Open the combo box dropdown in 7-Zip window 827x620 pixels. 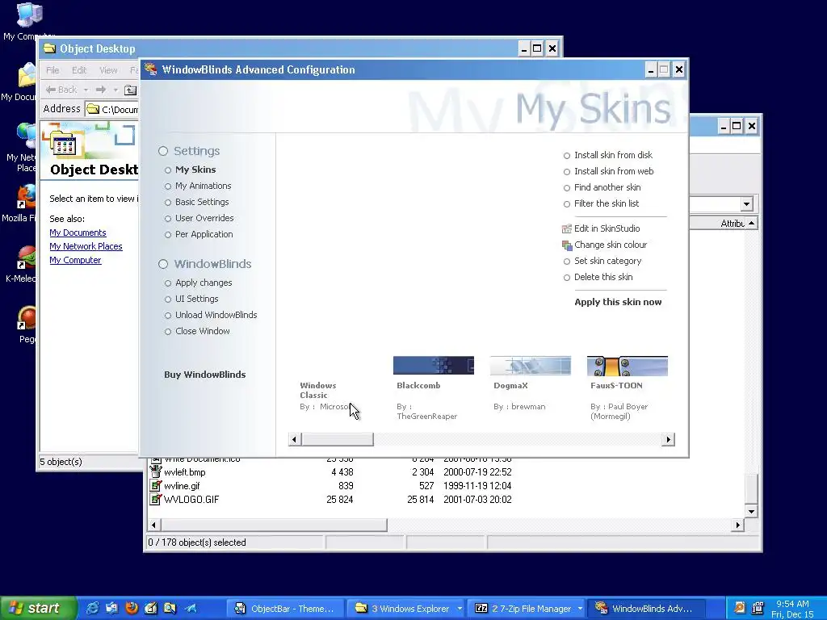746,204
